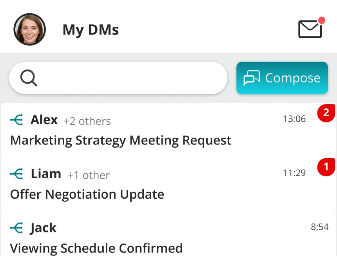This screenshot has height=256, width=337.
Task: Click the sender name Alex
Action: tap(44, 120)
